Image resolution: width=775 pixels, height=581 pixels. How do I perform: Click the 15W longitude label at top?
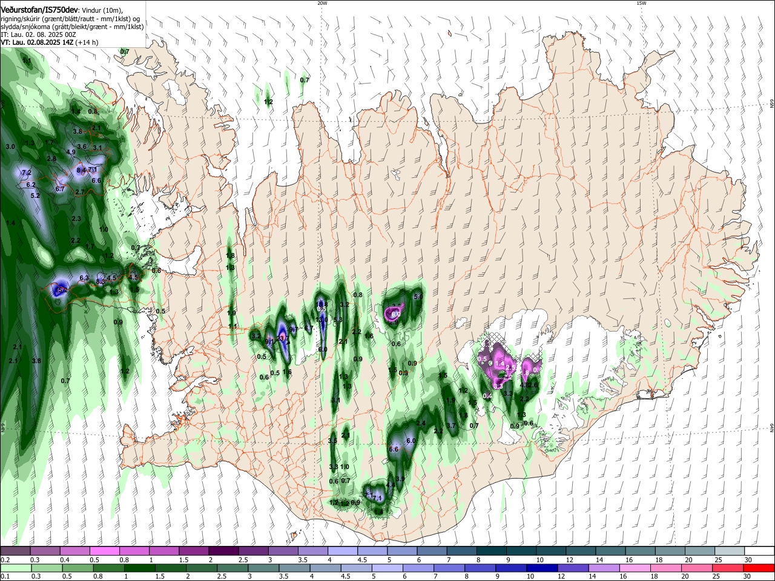click(641, 3)
